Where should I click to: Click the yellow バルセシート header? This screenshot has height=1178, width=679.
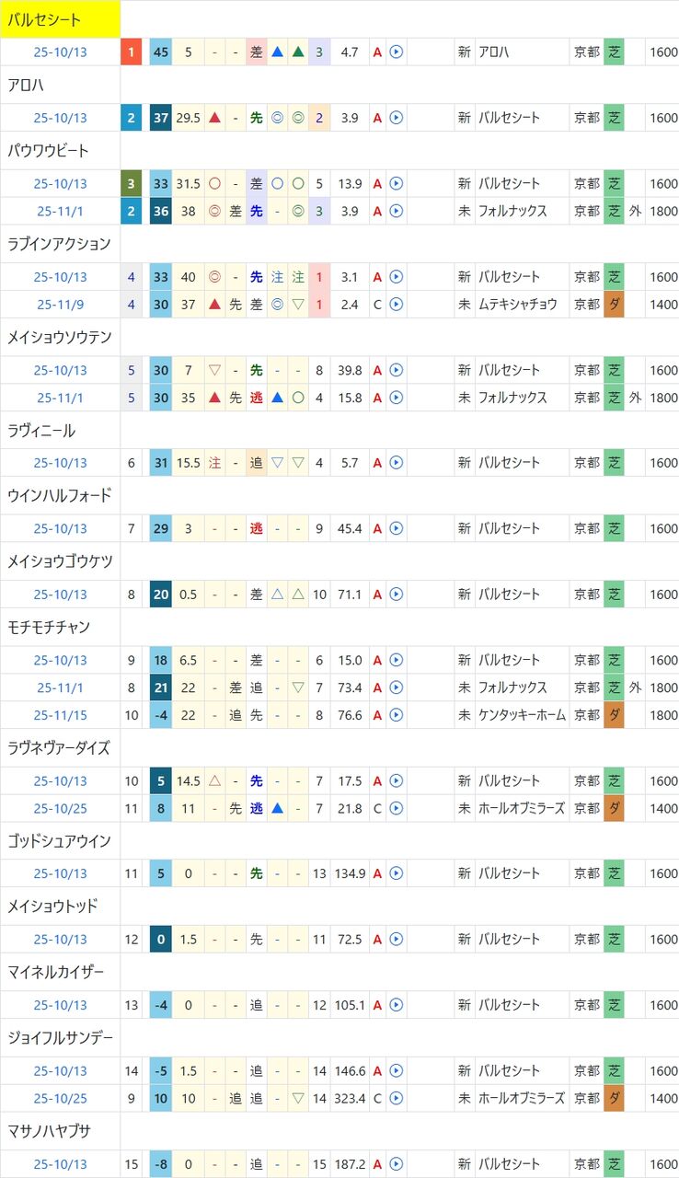[61, 19]
